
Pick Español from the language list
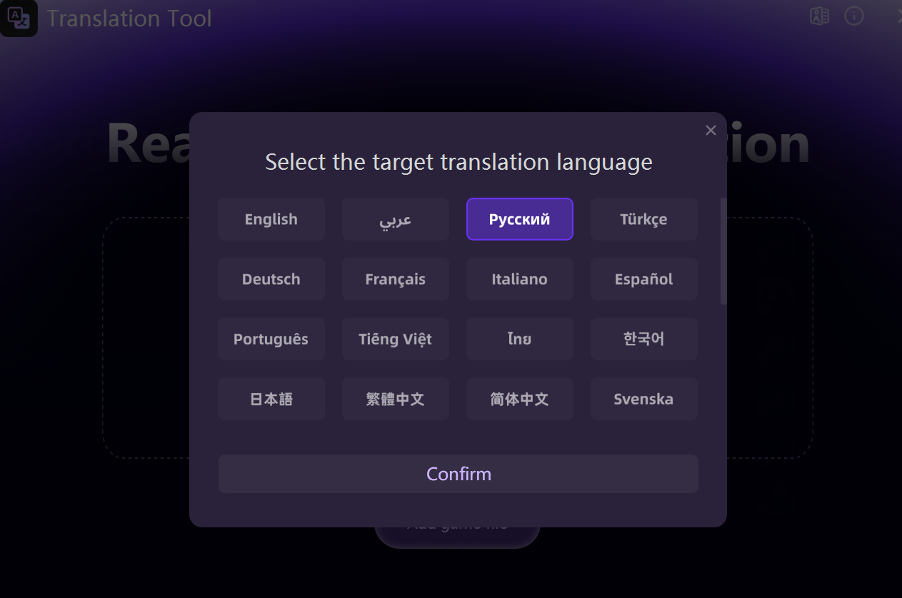[644, 279]
